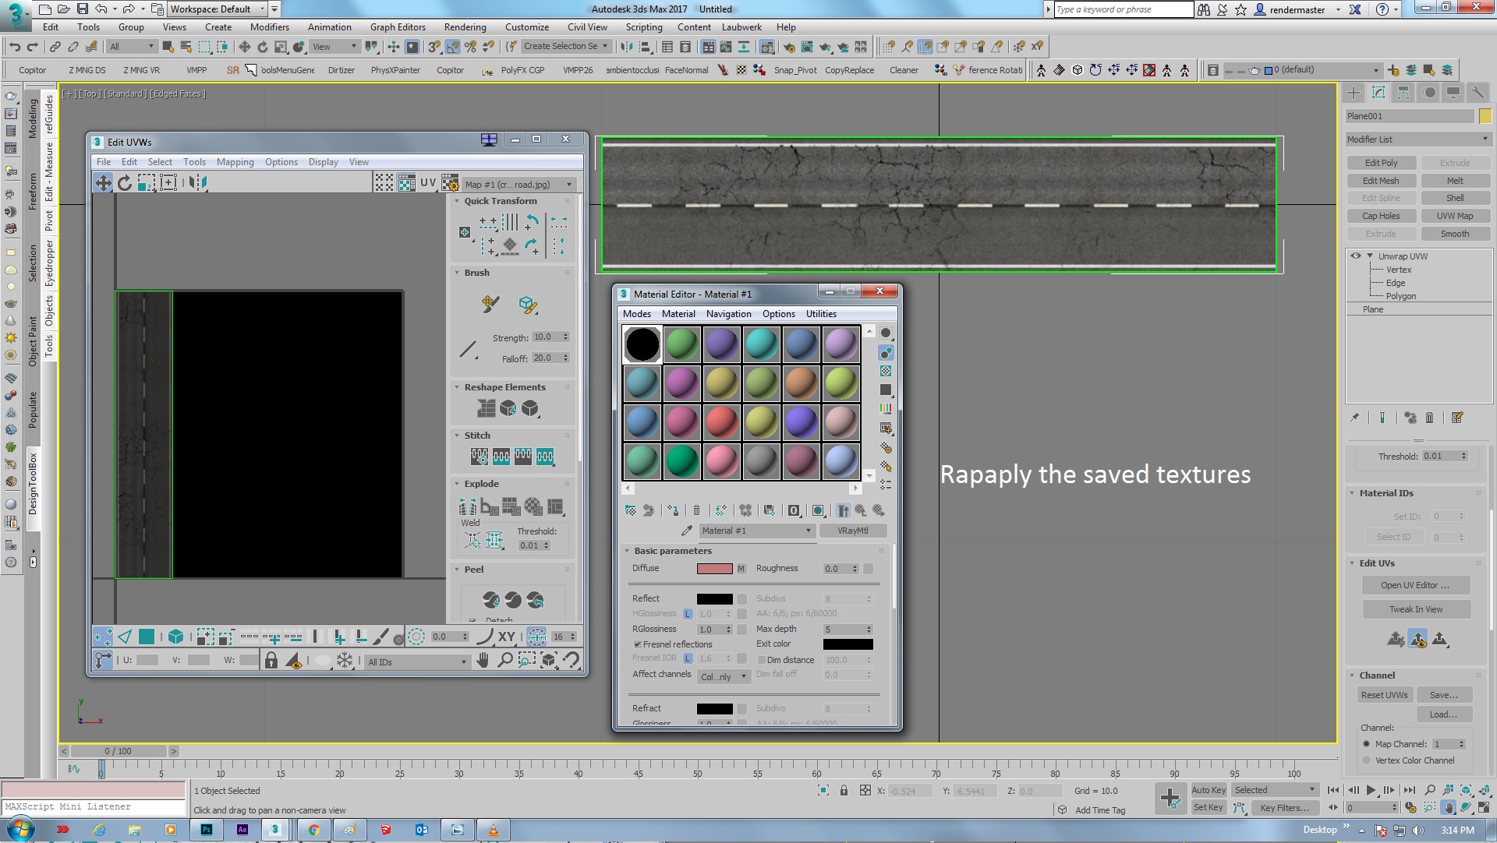Select the green material sphere sample slot
Image resolution: width=1497 pixels, height=843 pixels.
[x=682, y=344]
